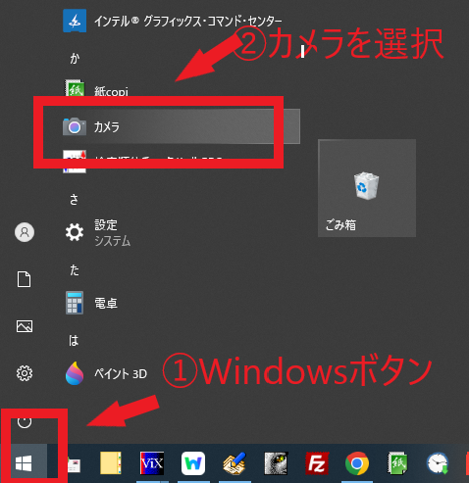Launch インテル グラフィックス・コマンド・センター
This screenshot has height=483, width=469.
click(x=173, y=22)
